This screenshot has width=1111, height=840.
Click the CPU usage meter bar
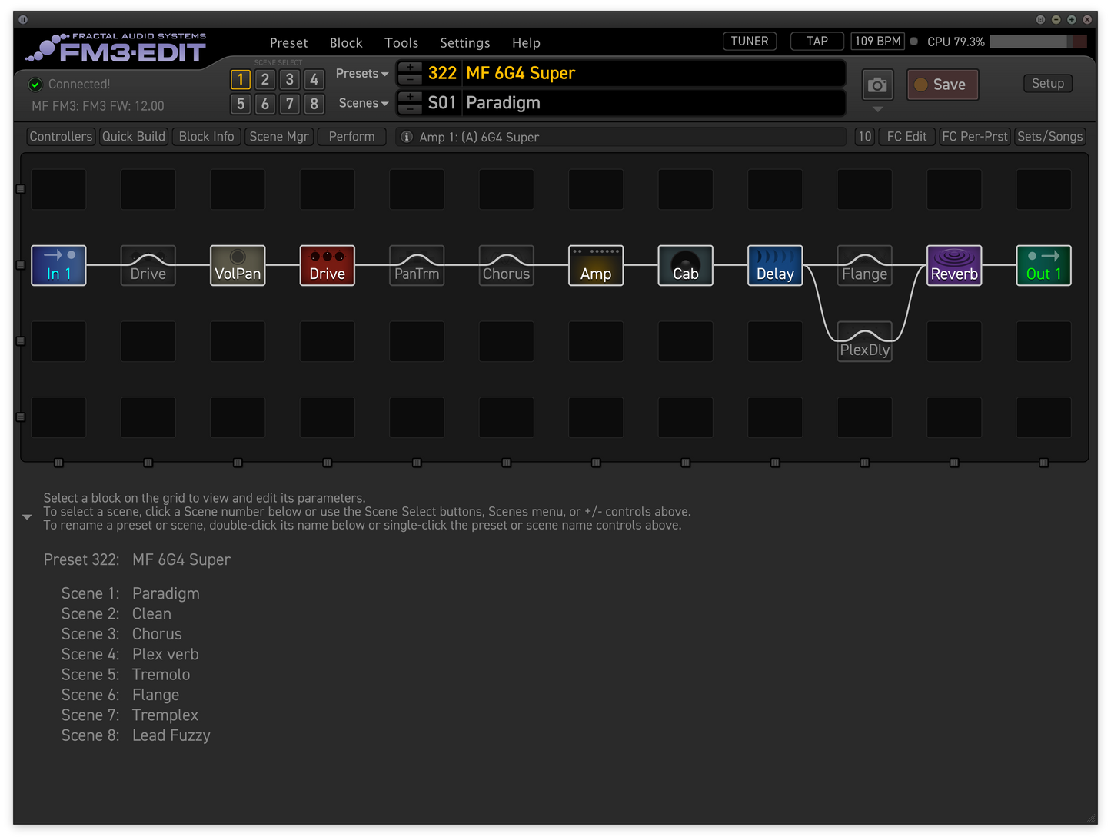click(x=1038, y=42)
